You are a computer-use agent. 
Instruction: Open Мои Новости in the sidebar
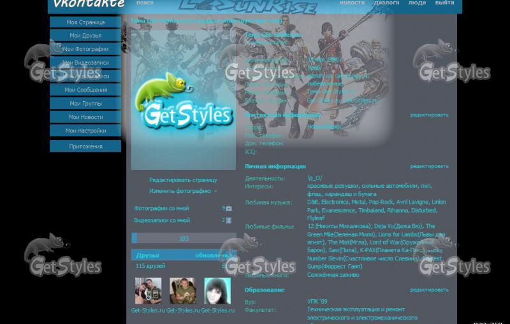coord(85,117)
